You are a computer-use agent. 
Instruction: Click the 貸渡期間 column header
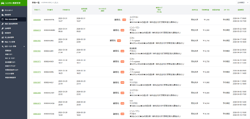click(x=240, y=10)
